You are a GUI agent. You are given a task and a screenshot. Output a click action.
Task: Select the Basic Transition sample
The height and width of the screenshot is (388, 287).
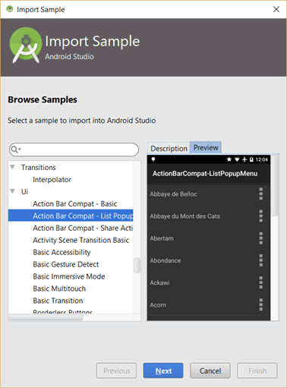58,301
